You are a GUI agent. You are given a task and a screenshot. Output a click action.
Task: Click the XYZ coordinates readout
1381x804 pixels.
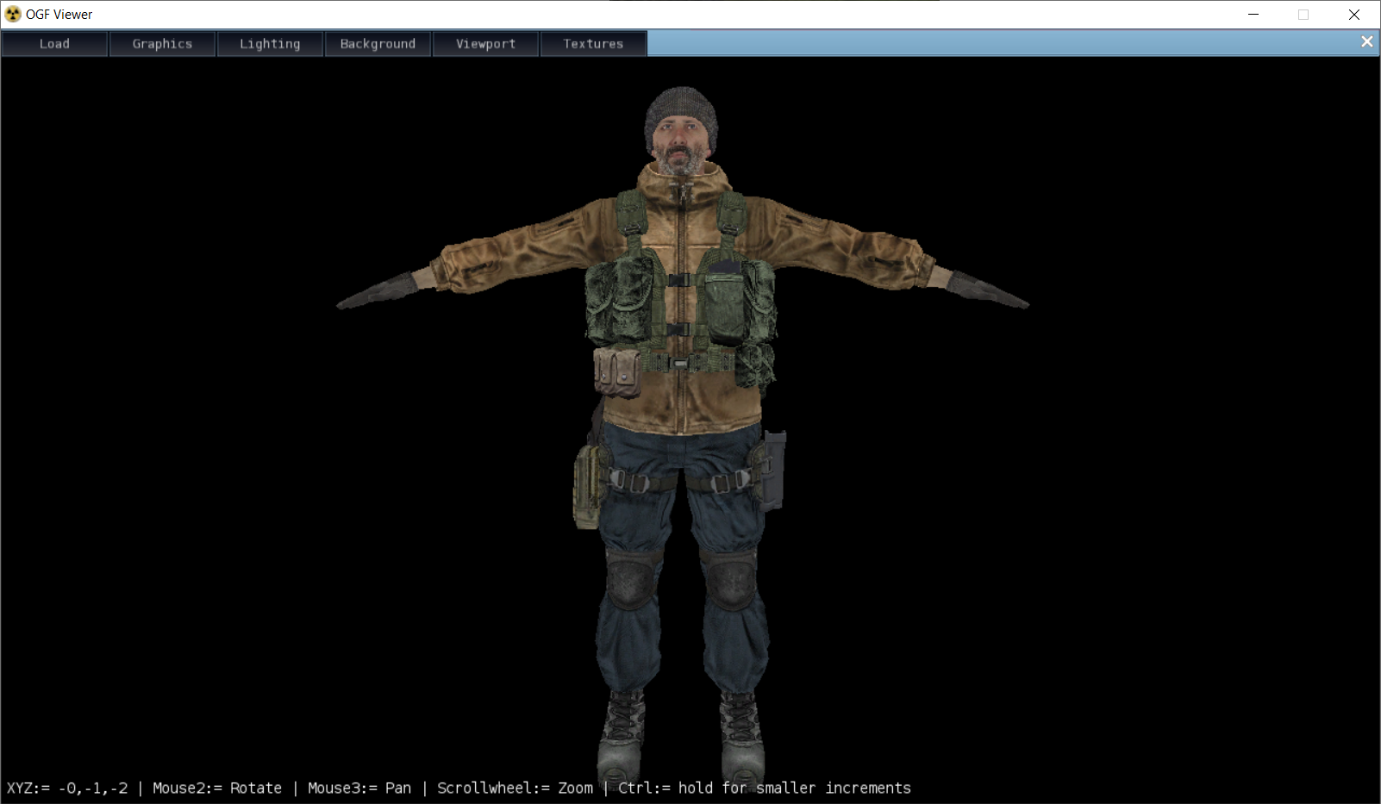pos(67,788)
